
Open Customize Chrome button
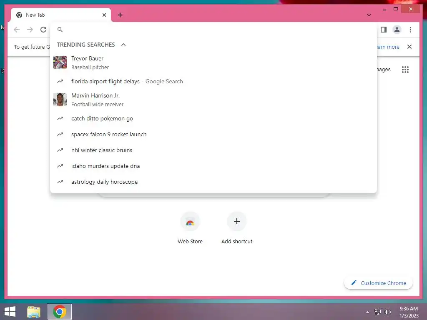point(378,283)
